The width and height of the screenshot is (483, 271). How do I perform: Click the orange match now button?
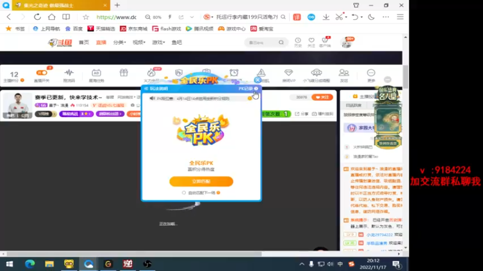click(201, 181)
